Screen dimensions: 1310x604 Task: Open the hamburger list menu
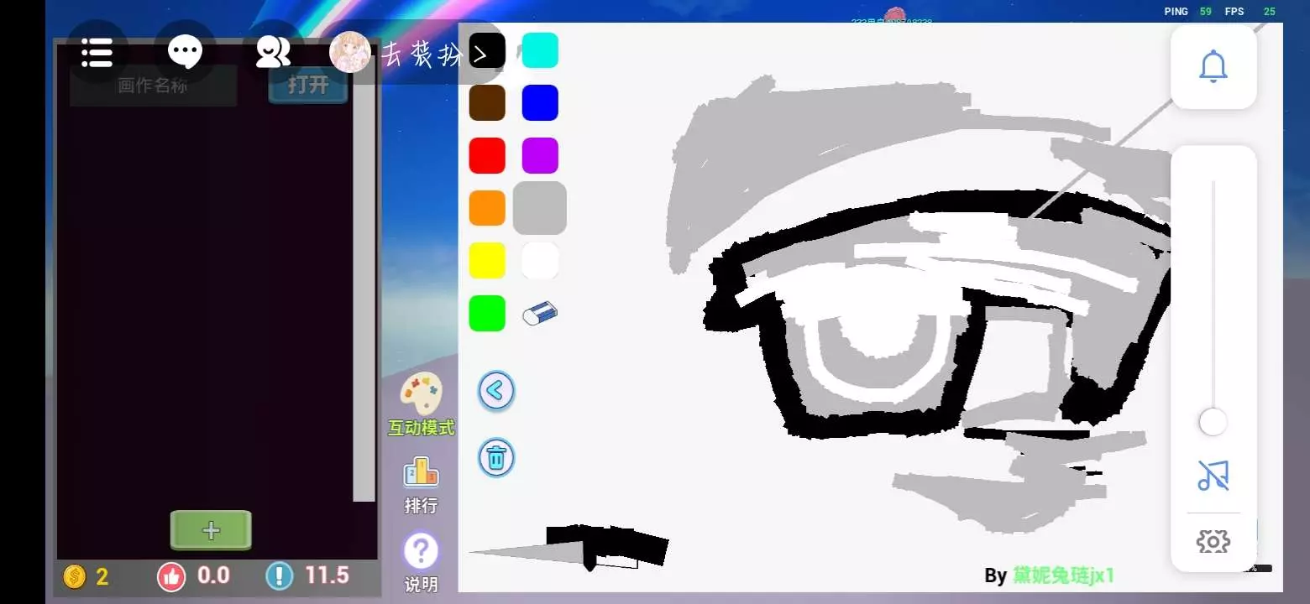[x=97, y=53]
